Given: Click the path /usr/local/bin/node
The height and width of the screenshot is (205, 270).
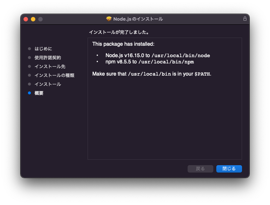Looking at the screenshot, I should pyautogui.click(x=181, y=56).
